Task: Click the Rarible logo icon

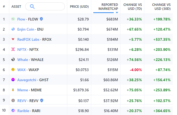Action: click(13, 110)
